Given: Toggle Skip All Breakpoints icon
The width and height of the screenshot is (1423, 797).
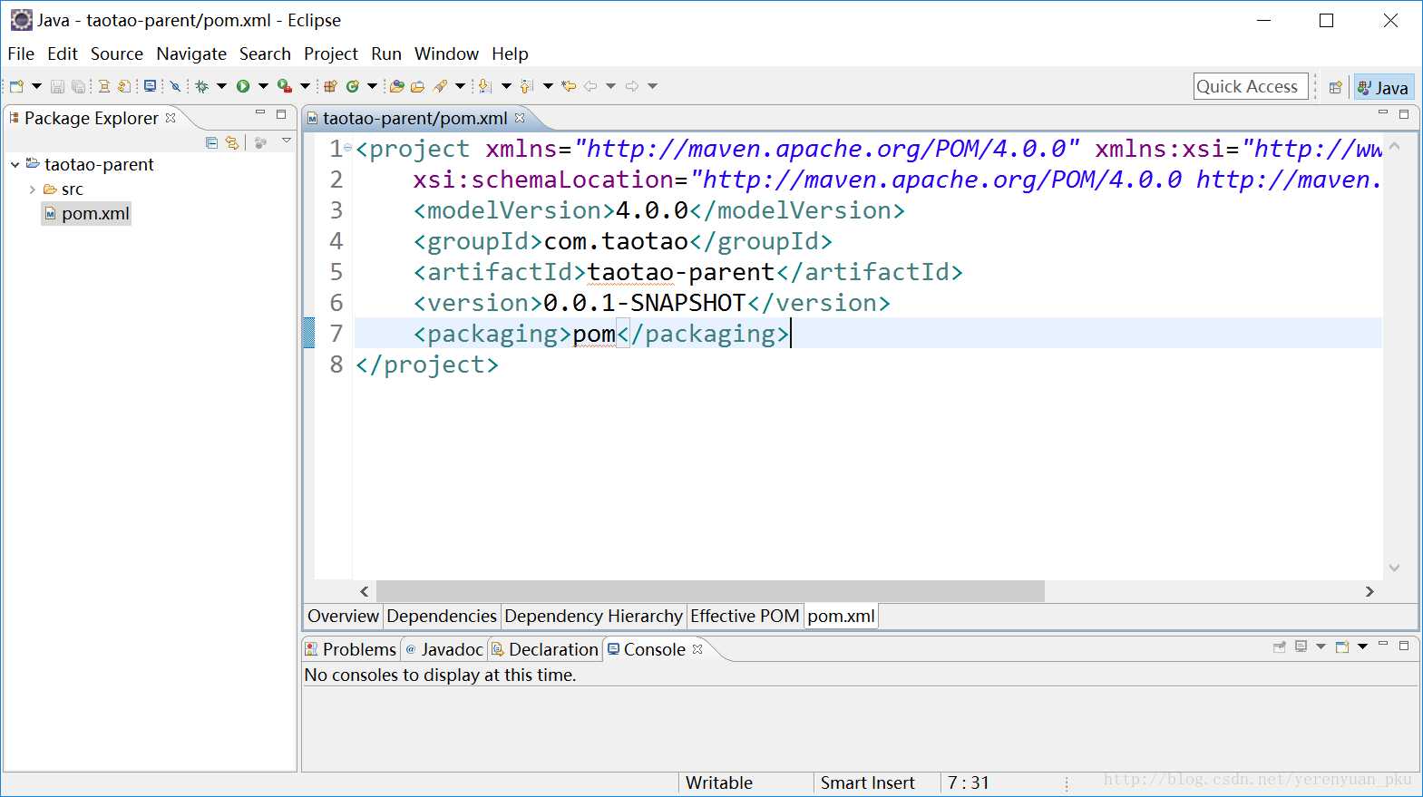Looking at the screenshot, I should coord(175,86).
